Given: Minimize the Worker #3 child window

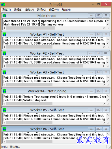Looking at the screenshot, I should (91, 72).
